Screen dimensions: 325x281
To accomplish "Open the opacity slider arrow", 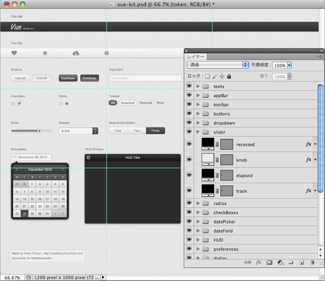I will [x=290, y=66].
